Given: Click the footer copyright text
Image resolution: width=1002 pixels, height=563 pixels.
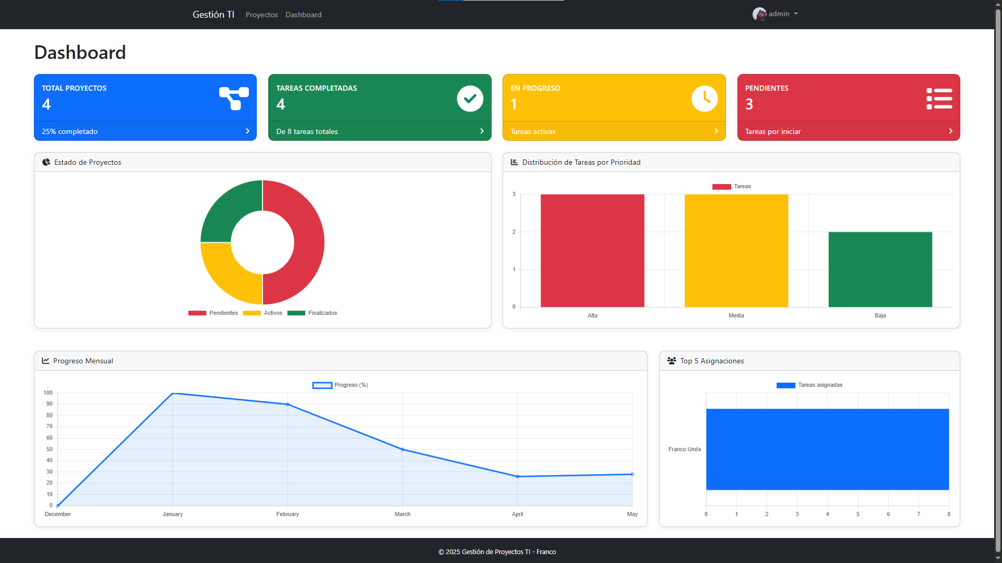Looking at the screenshot, I should pyautogui.click(x=497, y=552).
